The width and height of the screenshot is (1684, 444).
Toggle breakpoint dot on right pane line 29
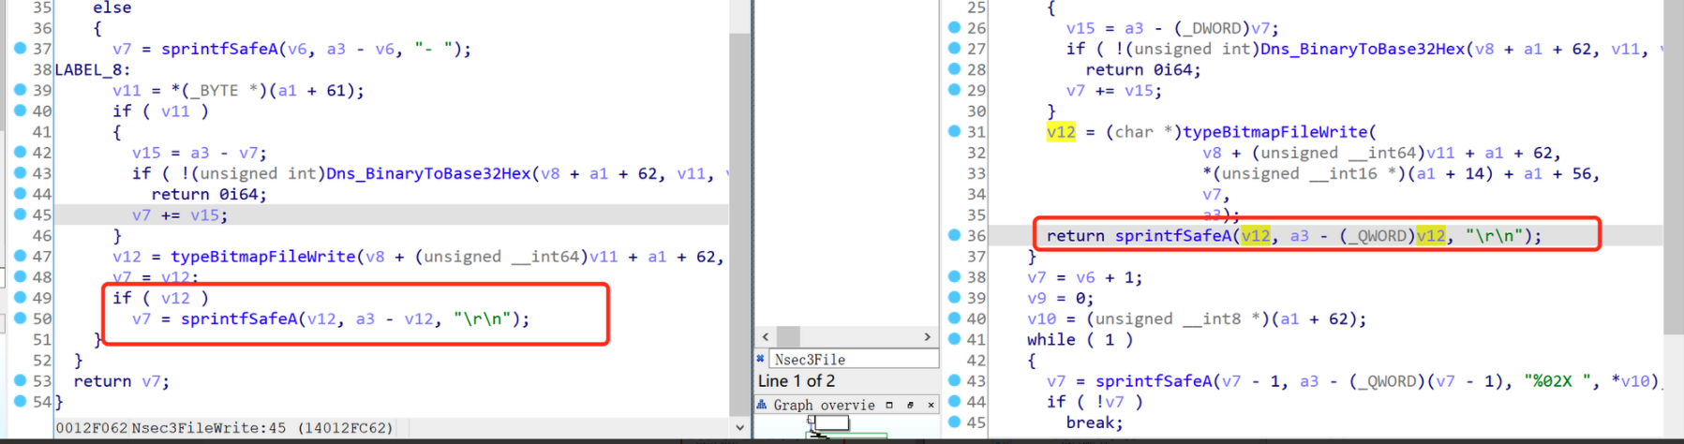click(x=954, y=89)
